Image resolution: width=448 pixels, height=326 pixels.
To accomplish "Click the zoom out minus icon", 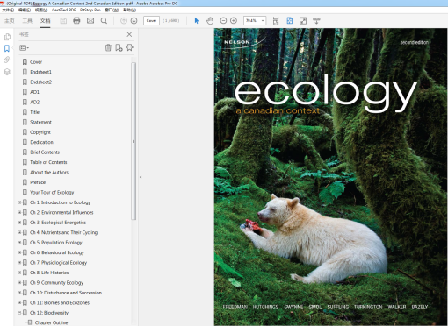I will click(x=223, y=21).
